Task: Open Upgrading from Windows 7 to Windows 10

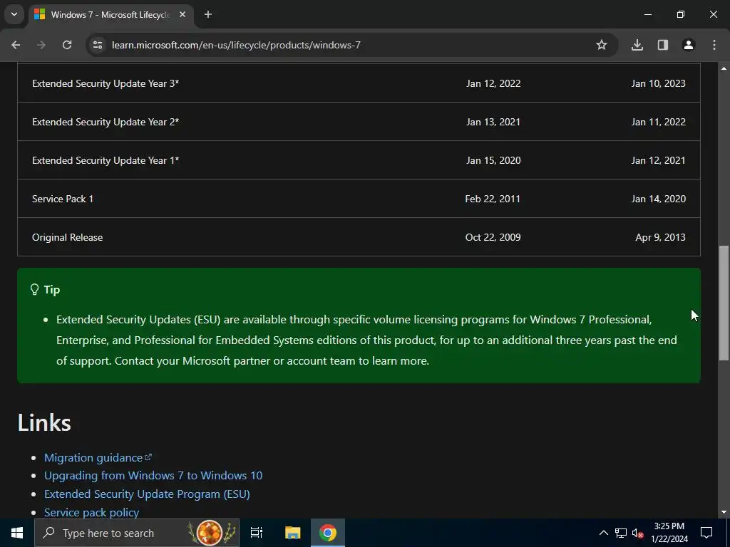Action: (x=153, y=475)
